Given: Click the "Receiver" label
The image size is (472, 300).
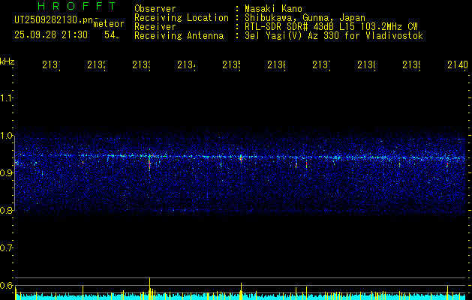Looking at the screenshot, I should point(155,27).
